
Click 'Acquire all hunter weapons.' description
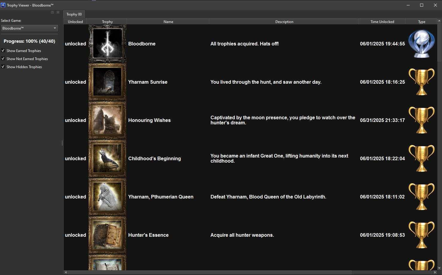[x=242, y=235]
